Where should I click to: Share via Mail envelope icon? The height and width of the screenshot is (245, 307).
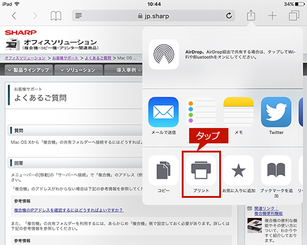(163, 112)
